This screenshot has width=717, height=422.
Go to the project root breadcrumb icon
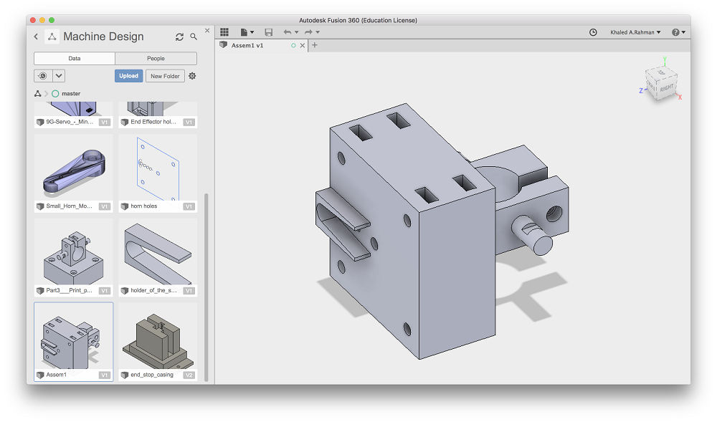point(38,94)
